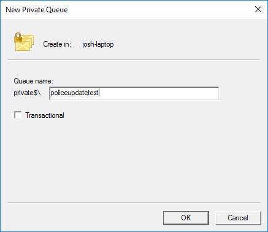The image size is (268, 232).
Task: Click the Transactional checkbox label text
Action: coord(45,115)
